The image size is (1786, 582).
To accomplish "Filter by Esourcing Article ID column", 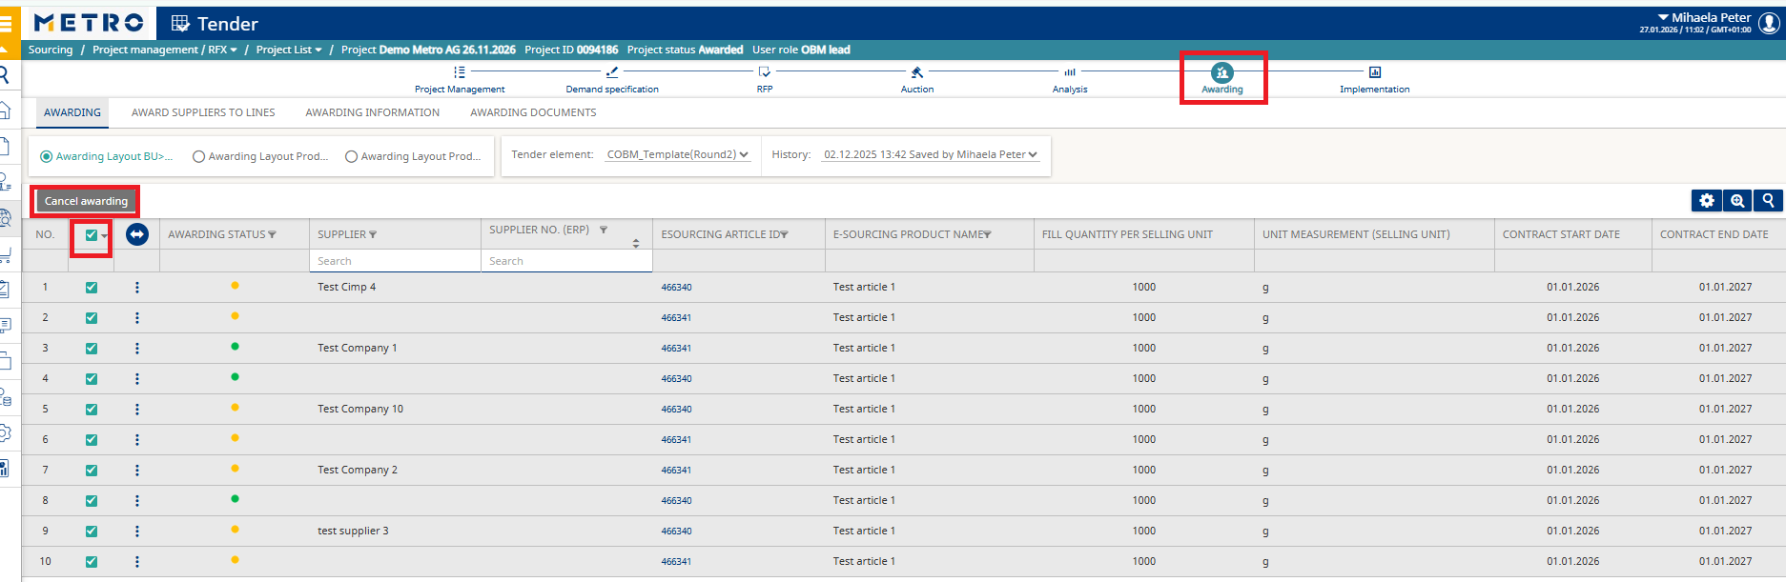I will (x=784, y=234).
